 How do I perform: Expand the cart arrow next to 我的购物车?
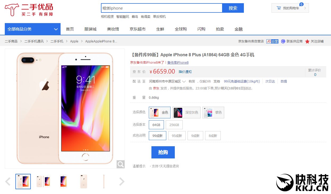click(305, 8)
